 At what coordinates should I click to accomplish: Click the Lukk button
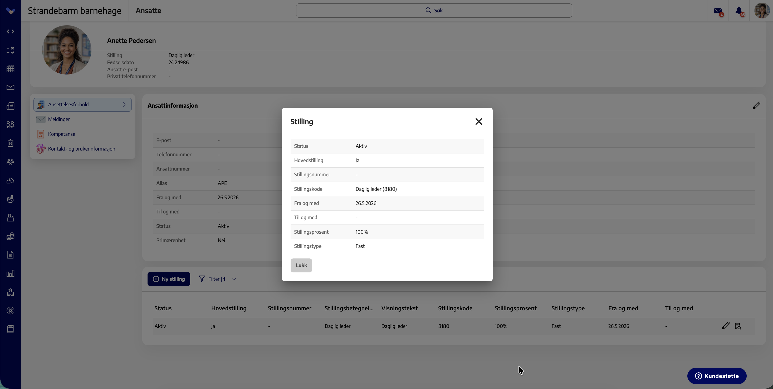(301, 265)
